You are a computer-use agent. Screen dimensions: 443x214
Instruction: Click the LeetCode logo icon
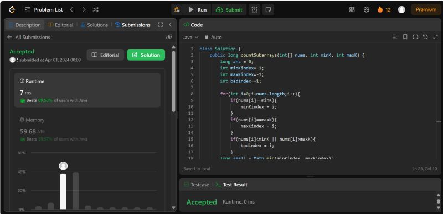point(12,9)
